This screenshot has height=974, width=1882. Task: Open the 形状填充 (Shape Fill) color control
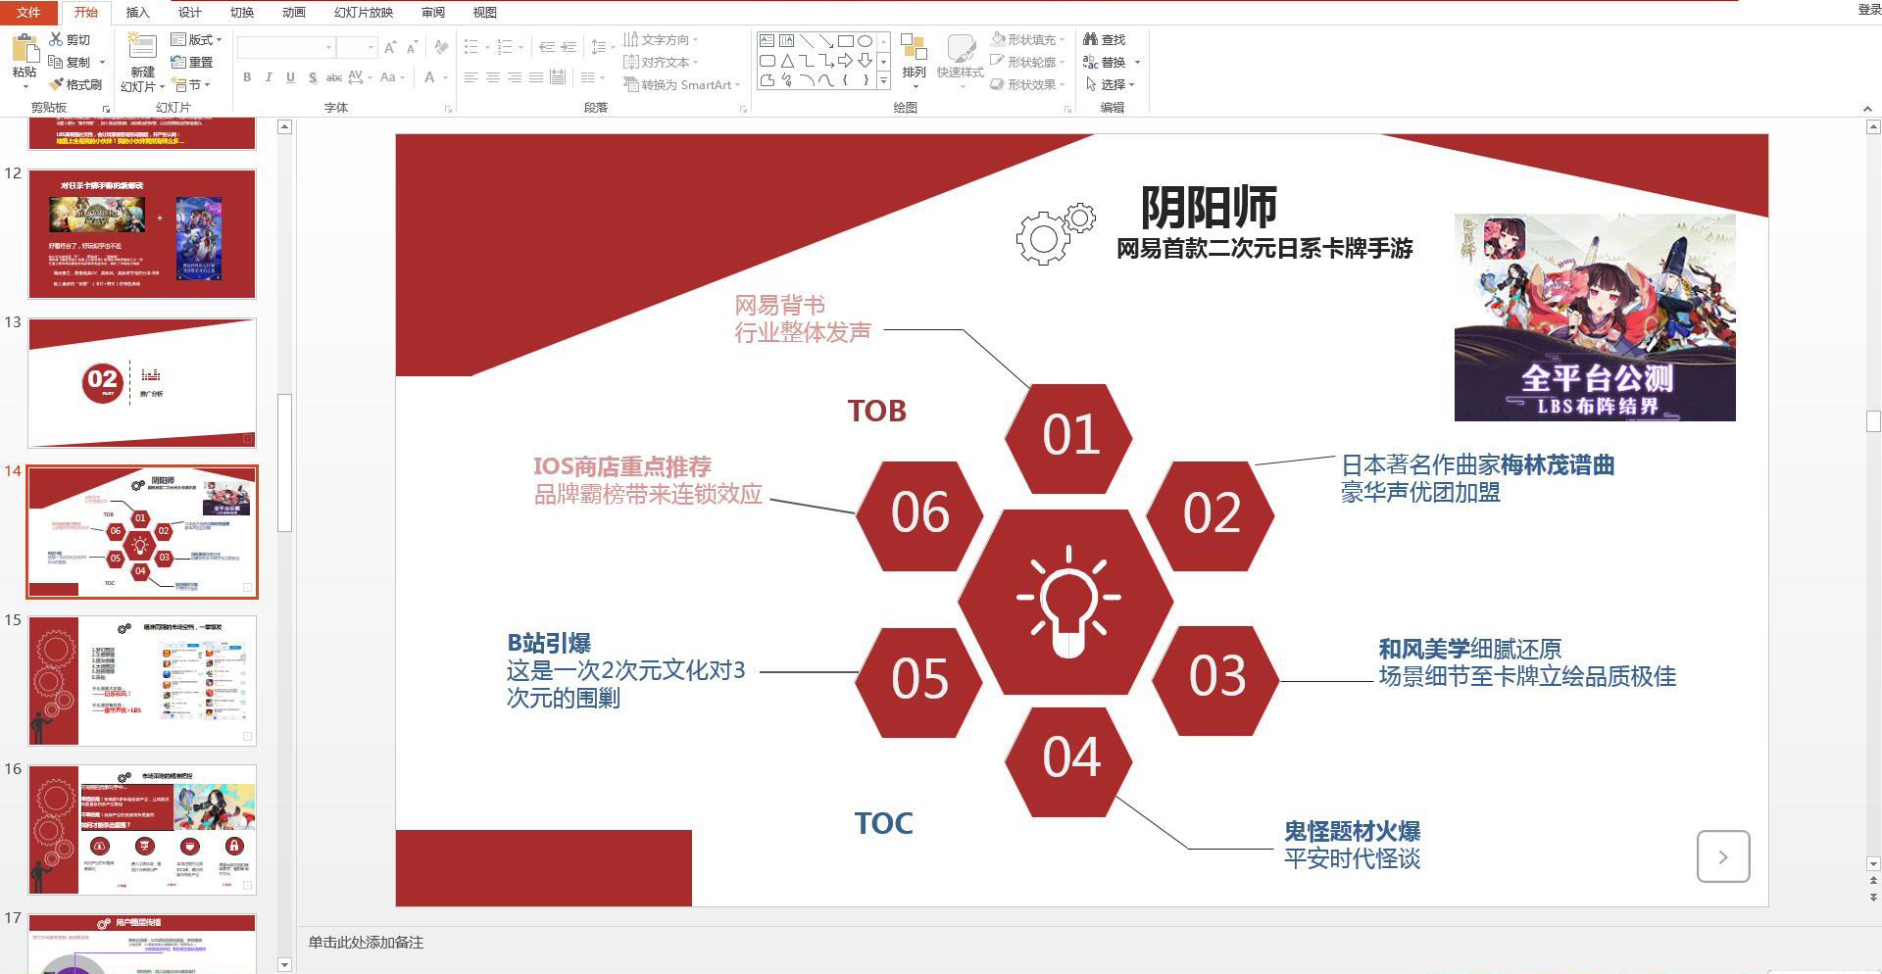pyautogui.click(x=1026, y=39)
